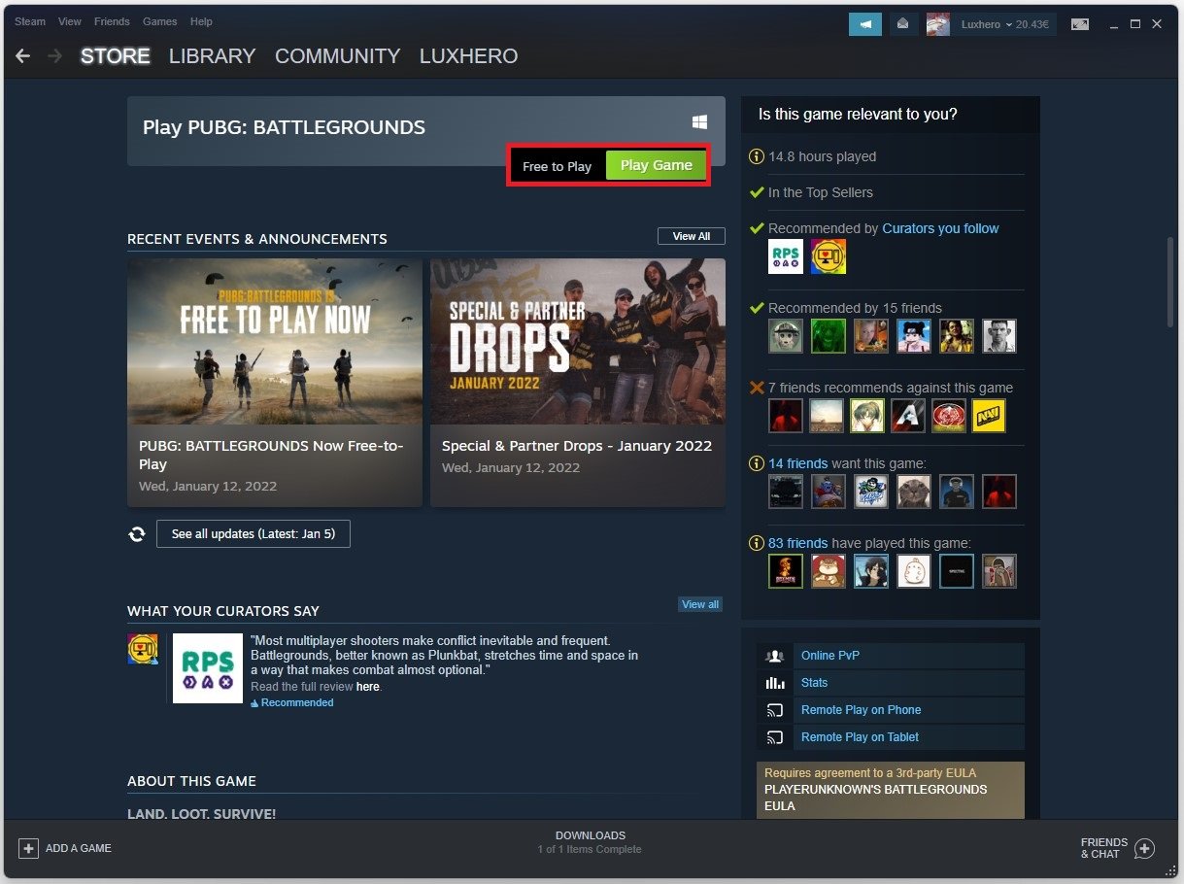
Task: Click the Stats bar chart icon
Action: tap(775, 683)
